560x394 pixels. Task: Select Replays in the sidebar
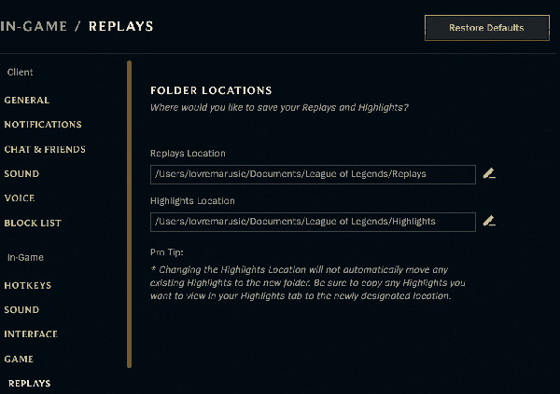coord(29,384)
